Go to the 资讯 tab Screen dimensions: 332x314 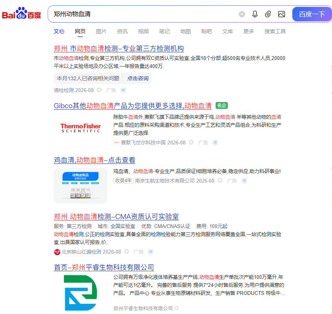click(122, 31)
